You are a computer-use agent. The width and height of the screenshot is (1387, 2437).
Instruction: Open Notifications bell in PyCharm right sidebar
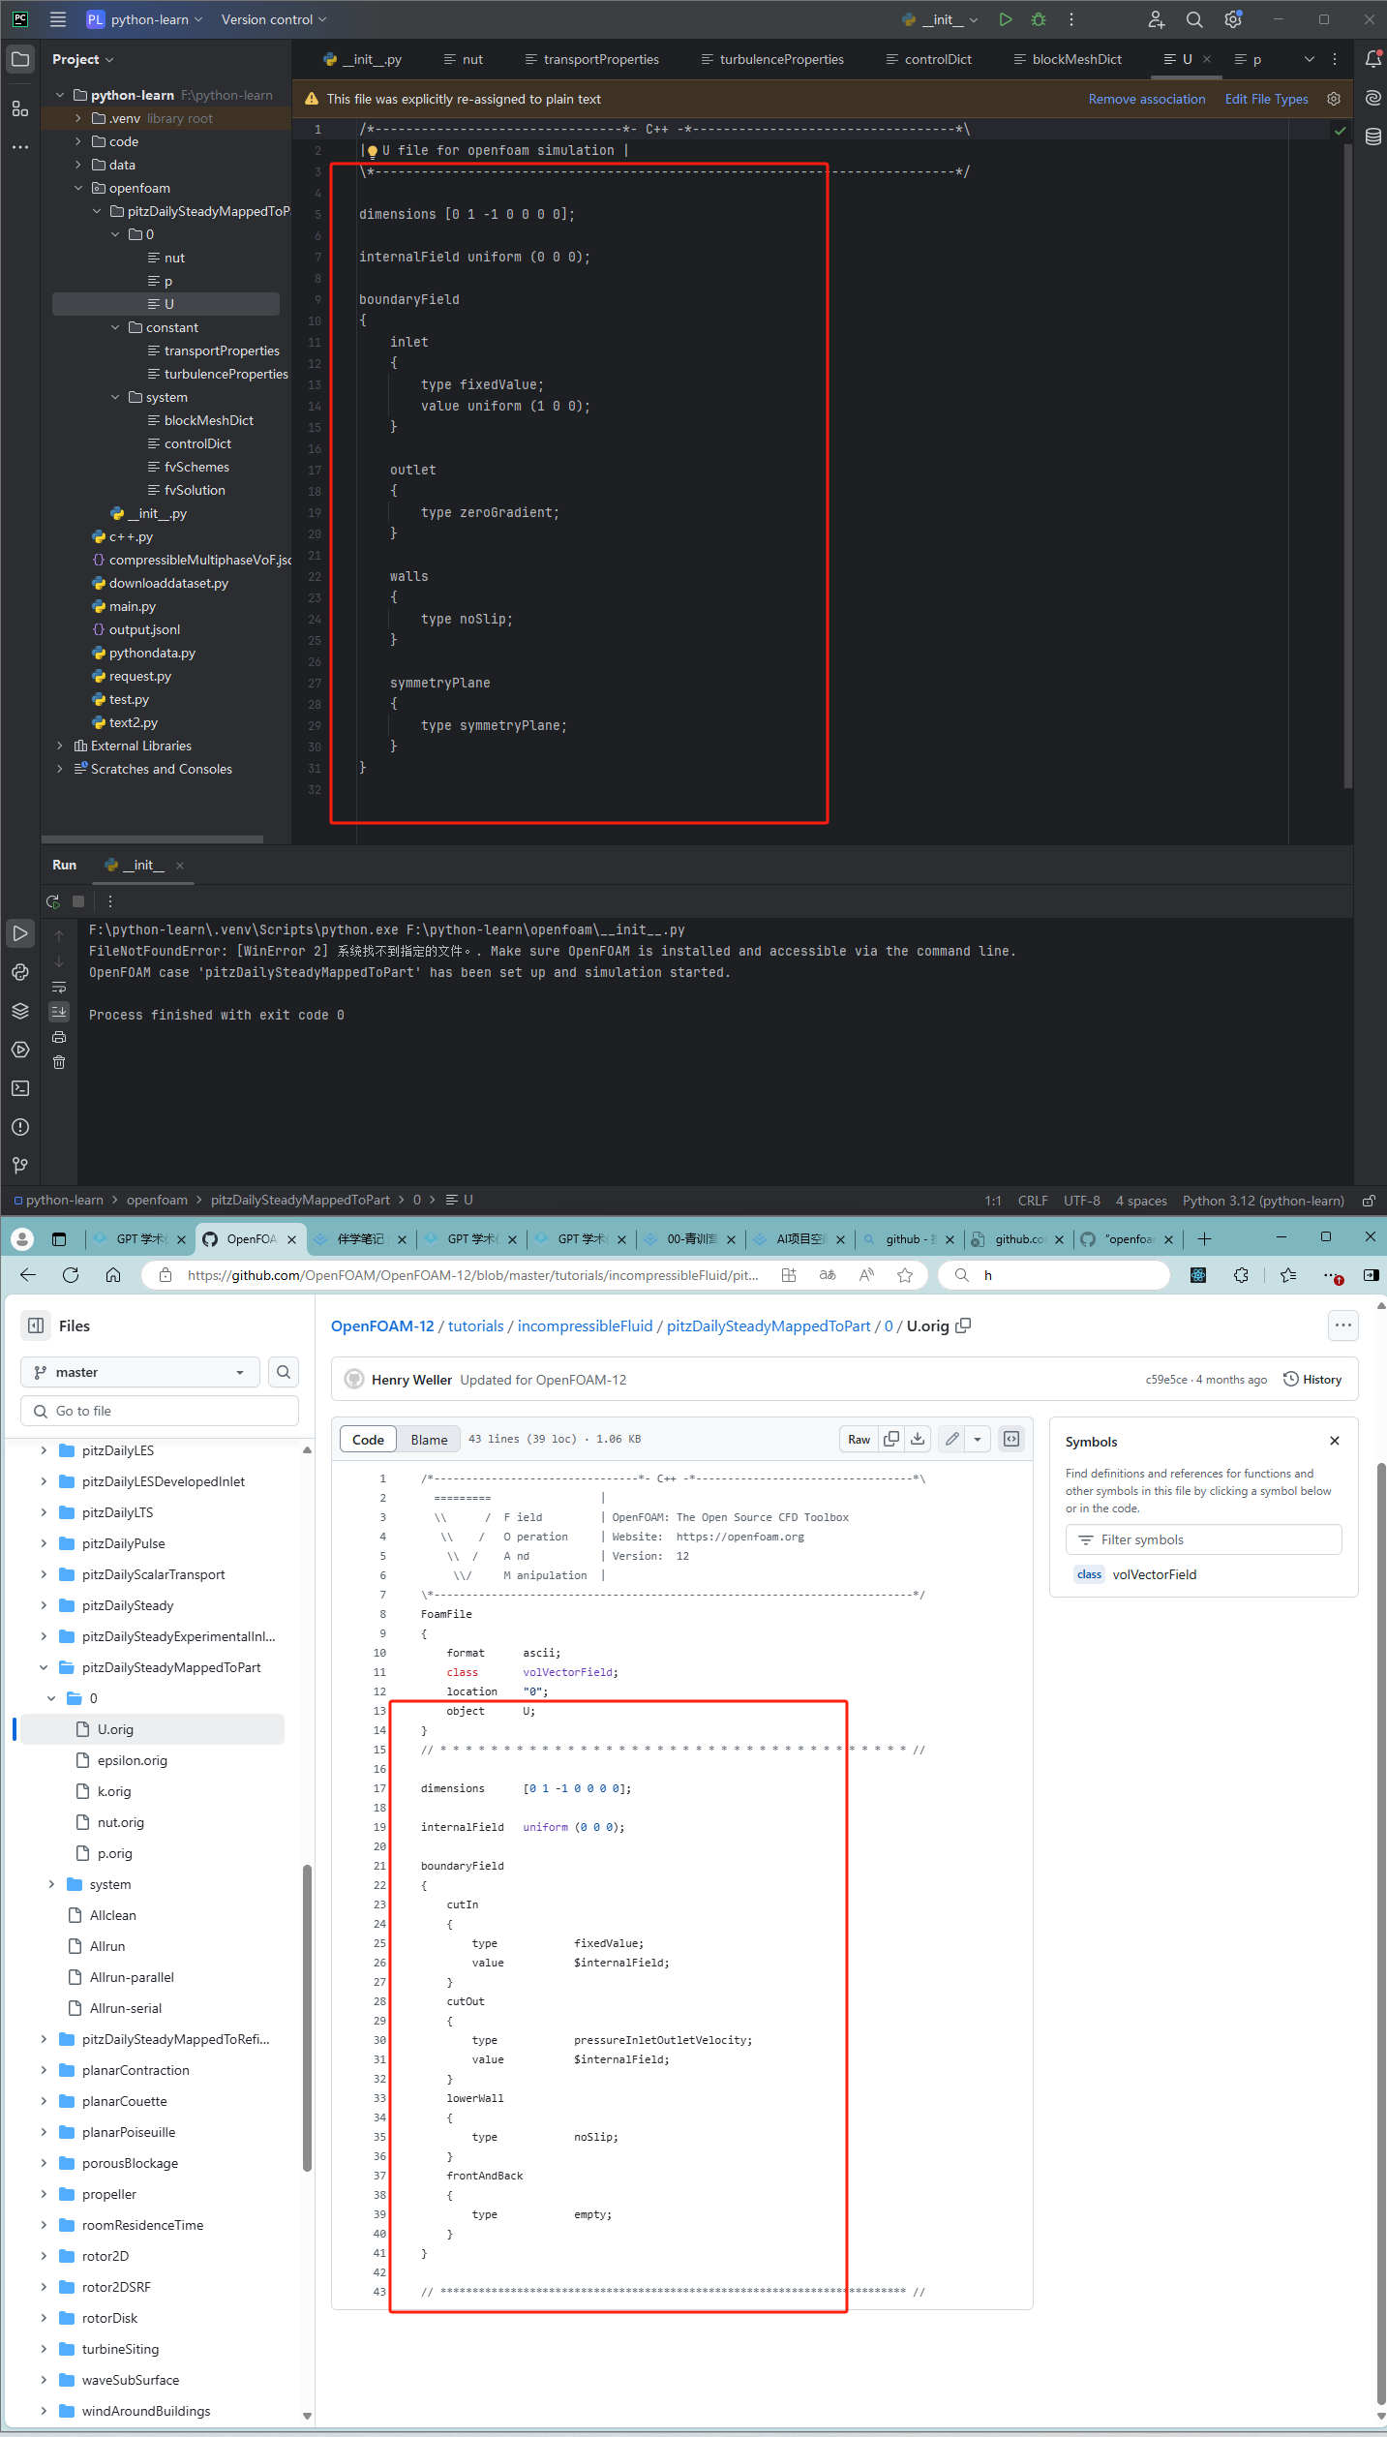click(x=1372, y=59)
